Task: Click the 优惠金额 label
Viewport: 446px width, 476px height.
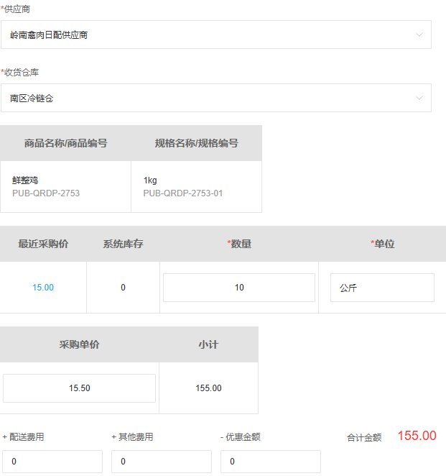Action: click(241, 437)
